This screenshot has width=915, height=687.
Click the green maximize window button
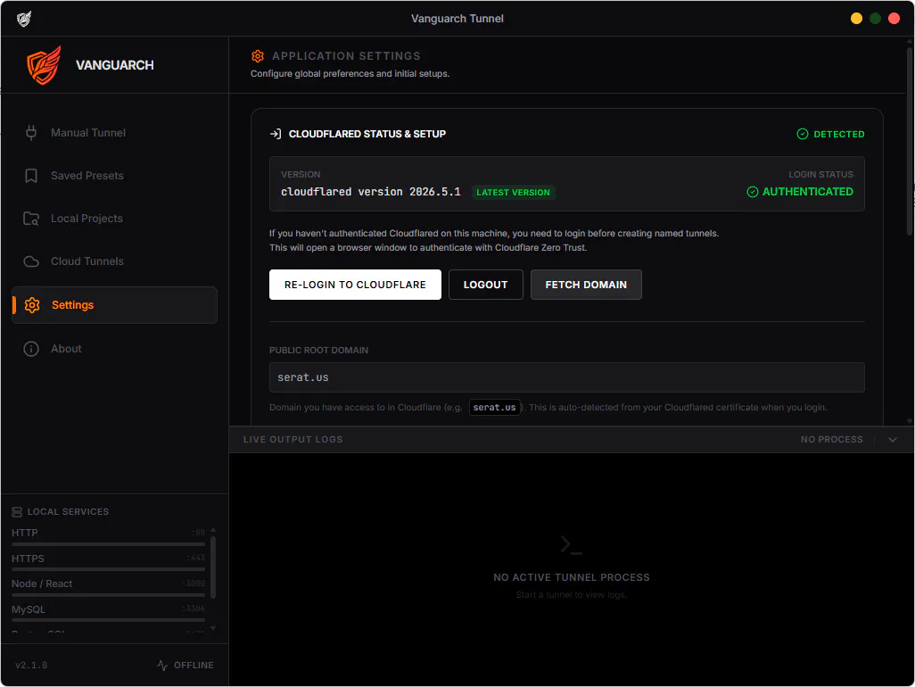875,19
